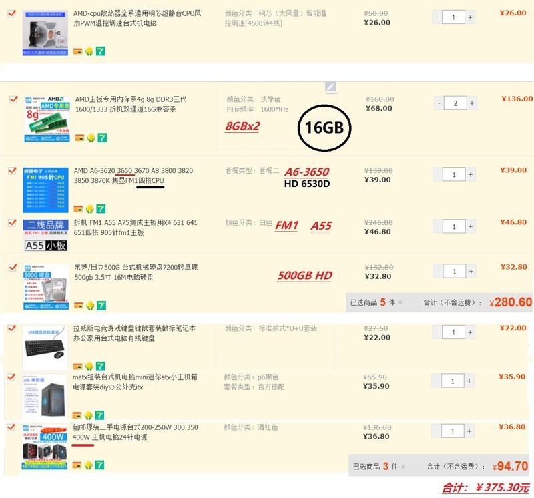Uncheck the AMD CPU cooler item checkbox
This screenshot has width=534, height=498.
click(12, 13)
